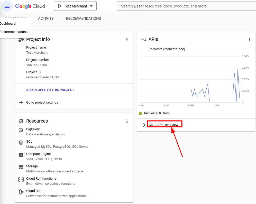256x204 pixels.
Task: Click the Google Cloud logo
Action: tap(30, 6)
